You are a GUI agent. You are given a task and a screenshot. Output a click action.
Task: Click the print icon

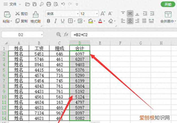[x=49, y=4]
